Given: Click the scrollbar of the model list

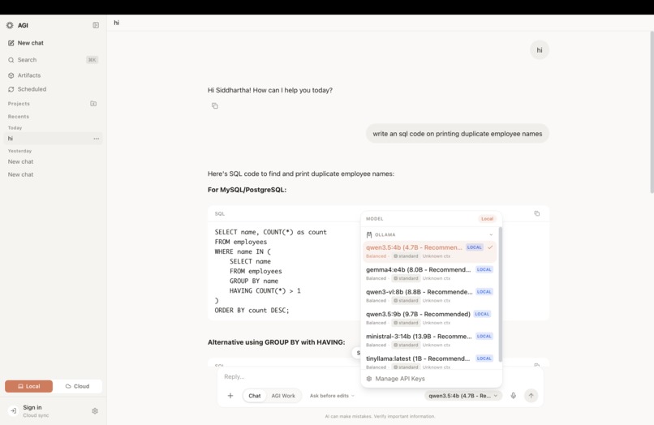Looking at the screenshot, I should point(500,294).
